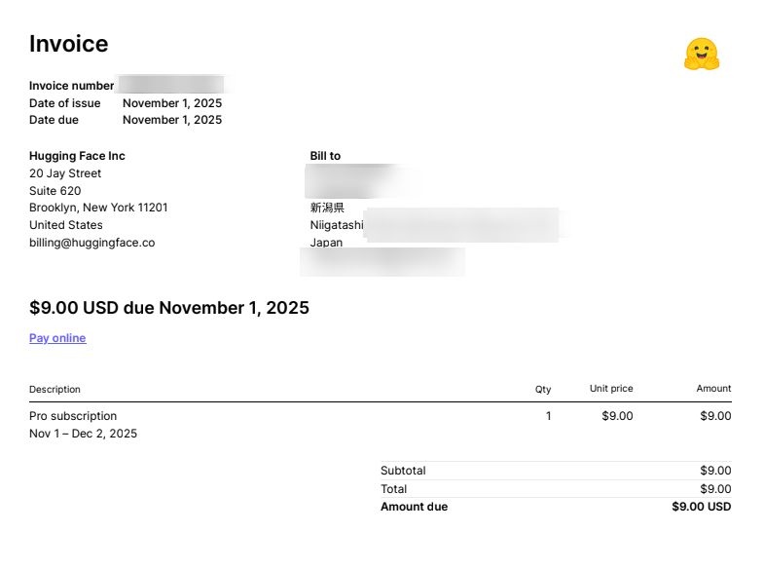Click the bold Amount due label
This screenshot has height=570, width=764.
pyautogui.click(x=414, y=507)
